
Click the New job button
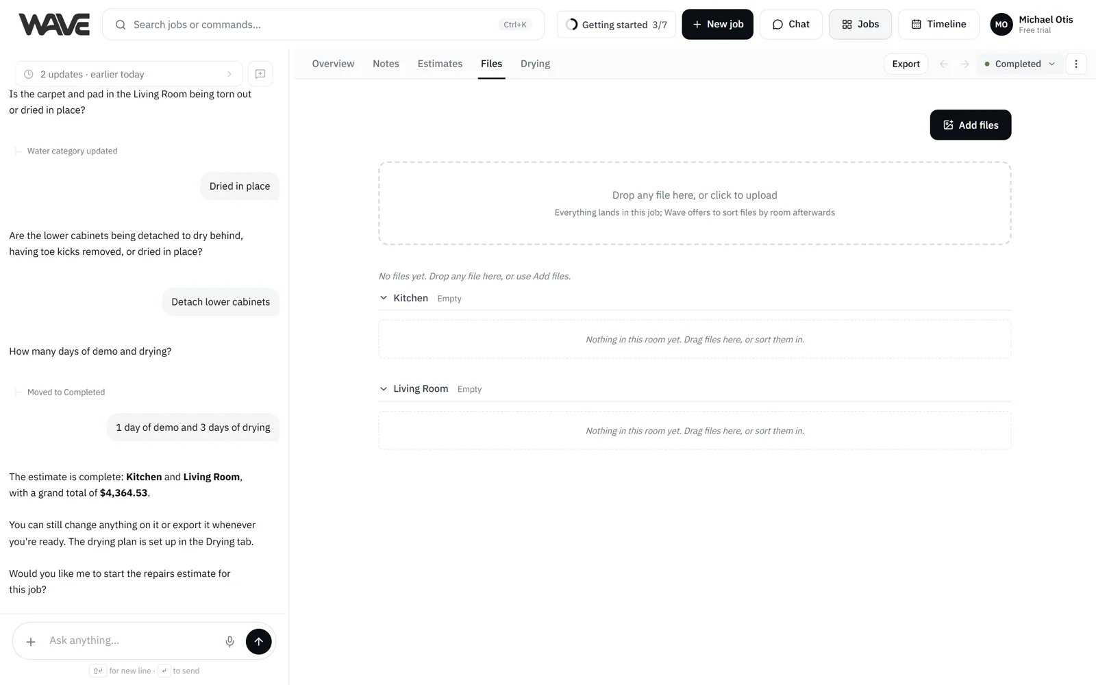717,25
